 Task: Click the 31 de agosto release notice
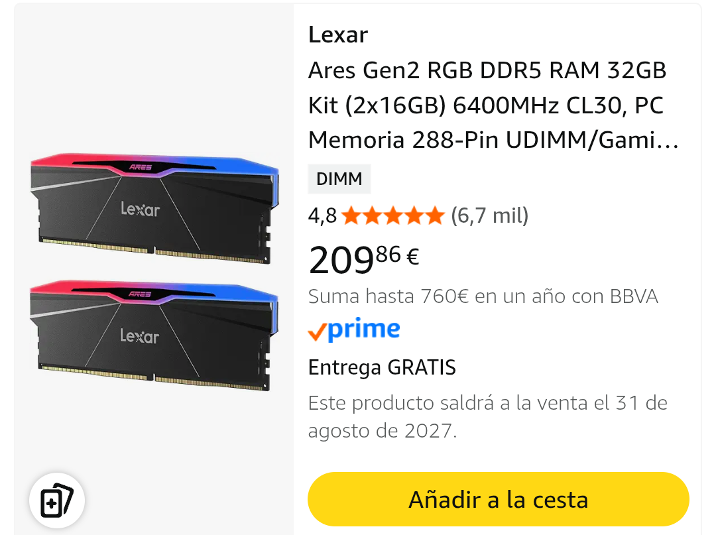coord(488,416)
